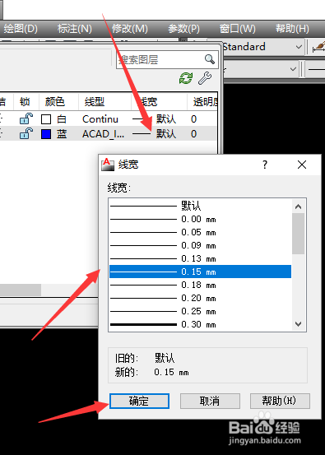Click blue color swatch of second layer

coord(46,134)
